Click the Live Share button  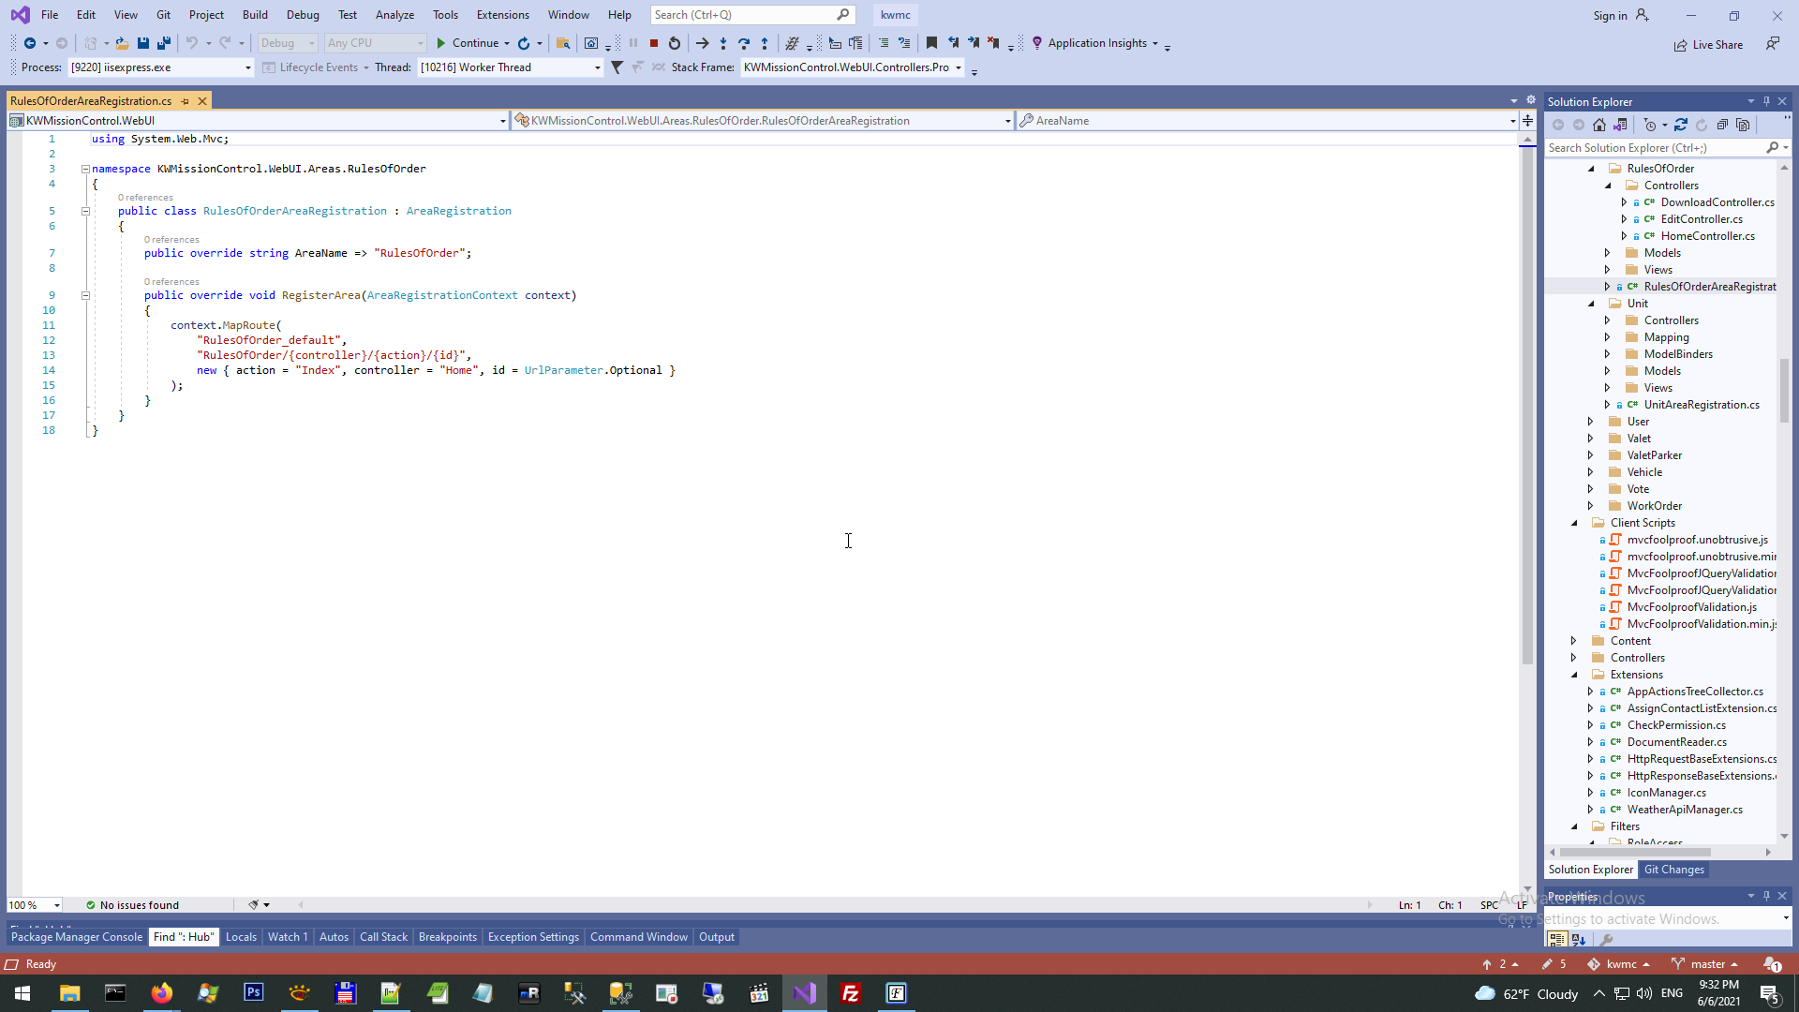[x=1709, y=45]
